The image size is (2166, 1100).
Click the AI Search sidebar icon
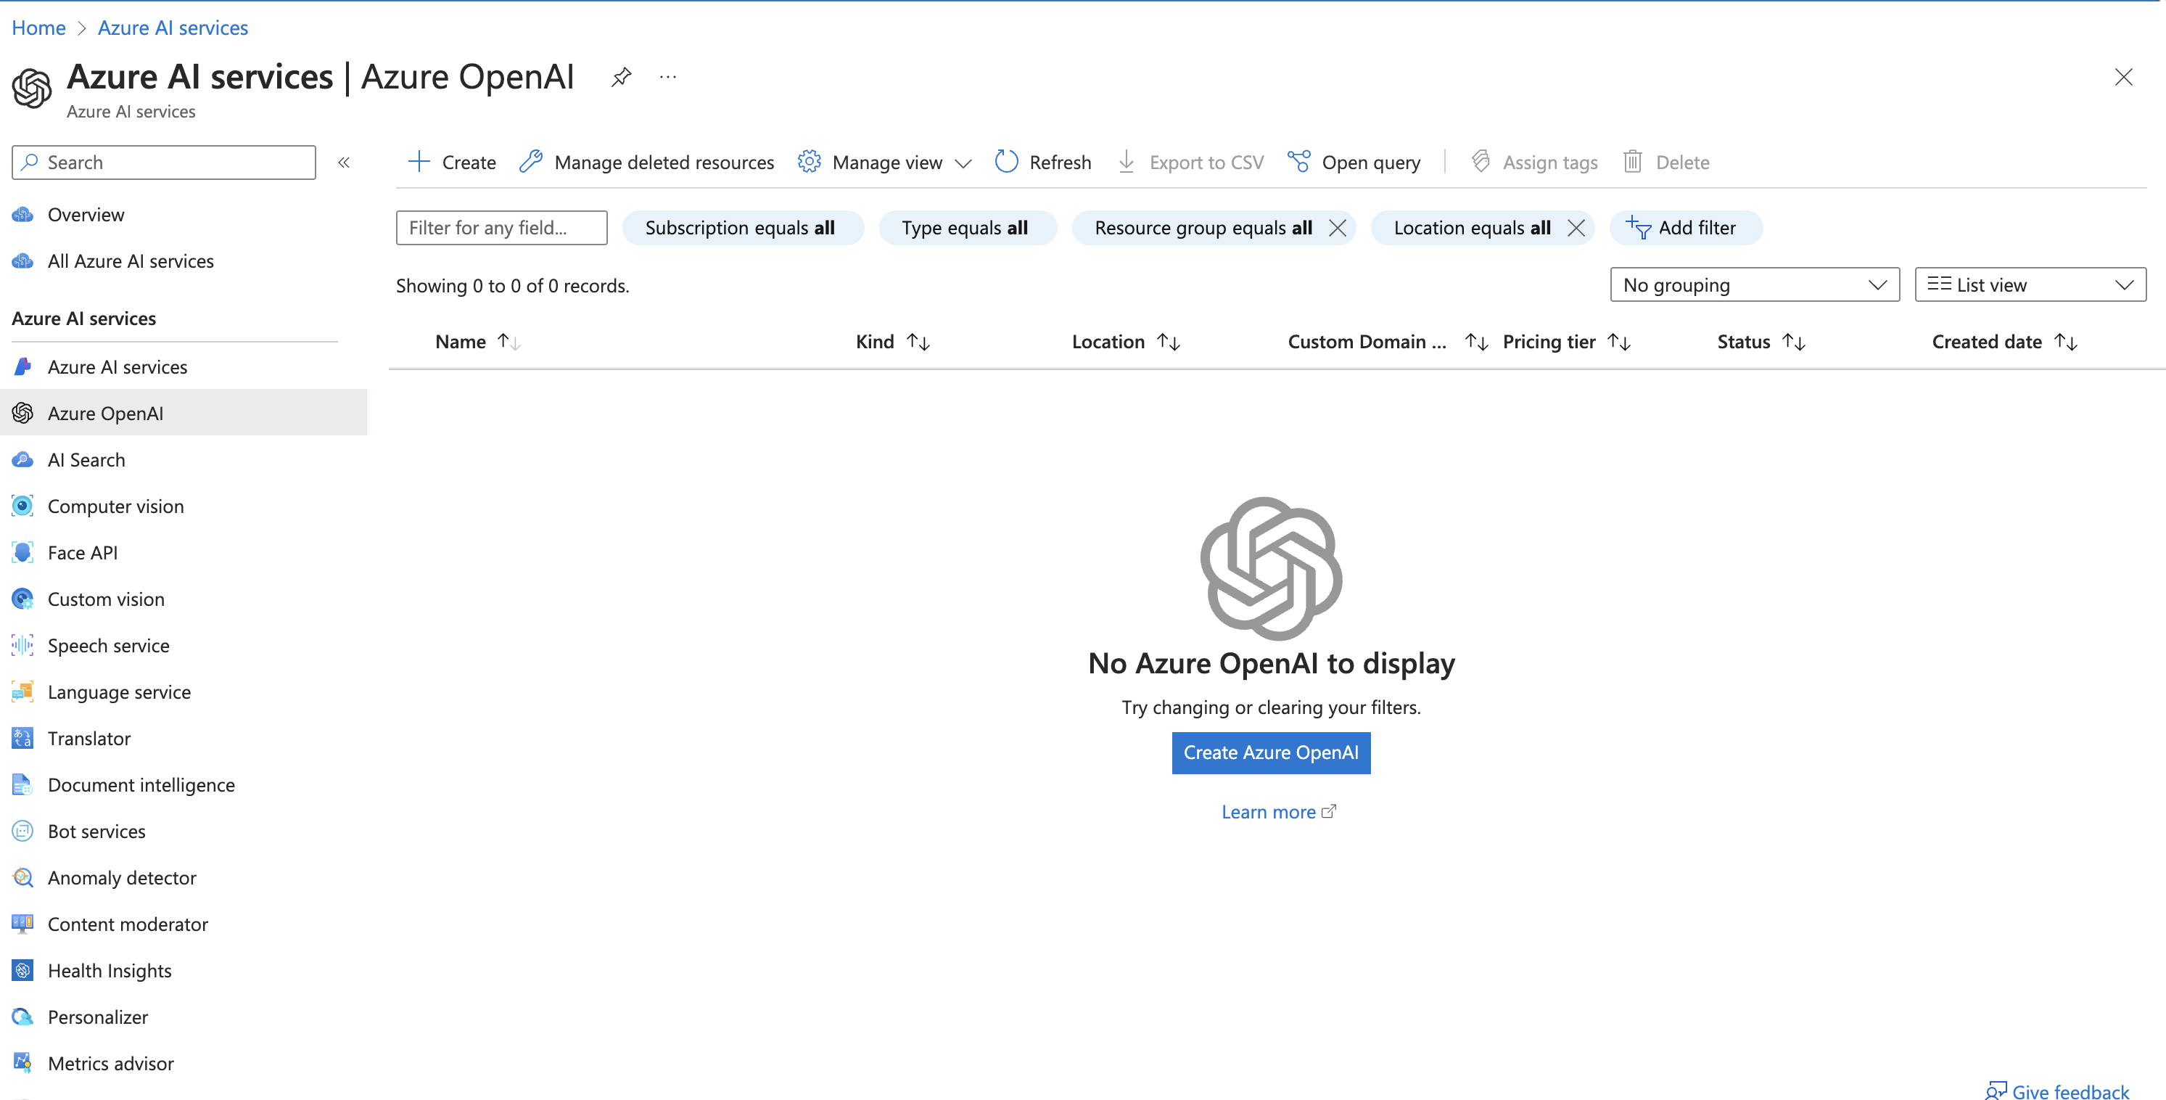pyautogui.click(x=22, y=459)
